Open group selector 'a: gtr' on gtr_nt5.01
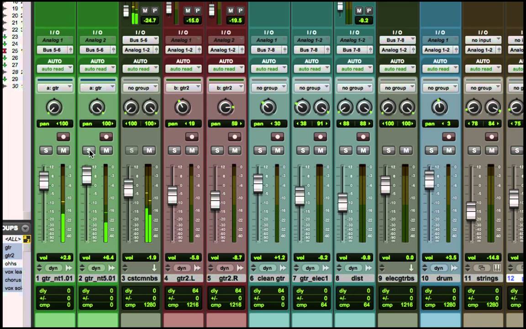526x329 pixels. [x=98, y=88]
